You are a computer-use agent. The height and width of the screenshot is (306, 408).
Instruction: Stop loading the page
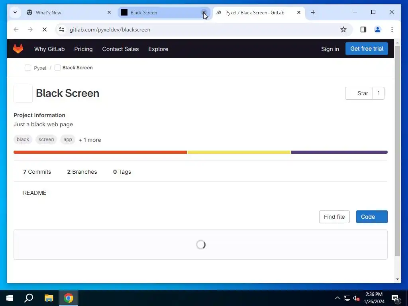coord(45,29)
